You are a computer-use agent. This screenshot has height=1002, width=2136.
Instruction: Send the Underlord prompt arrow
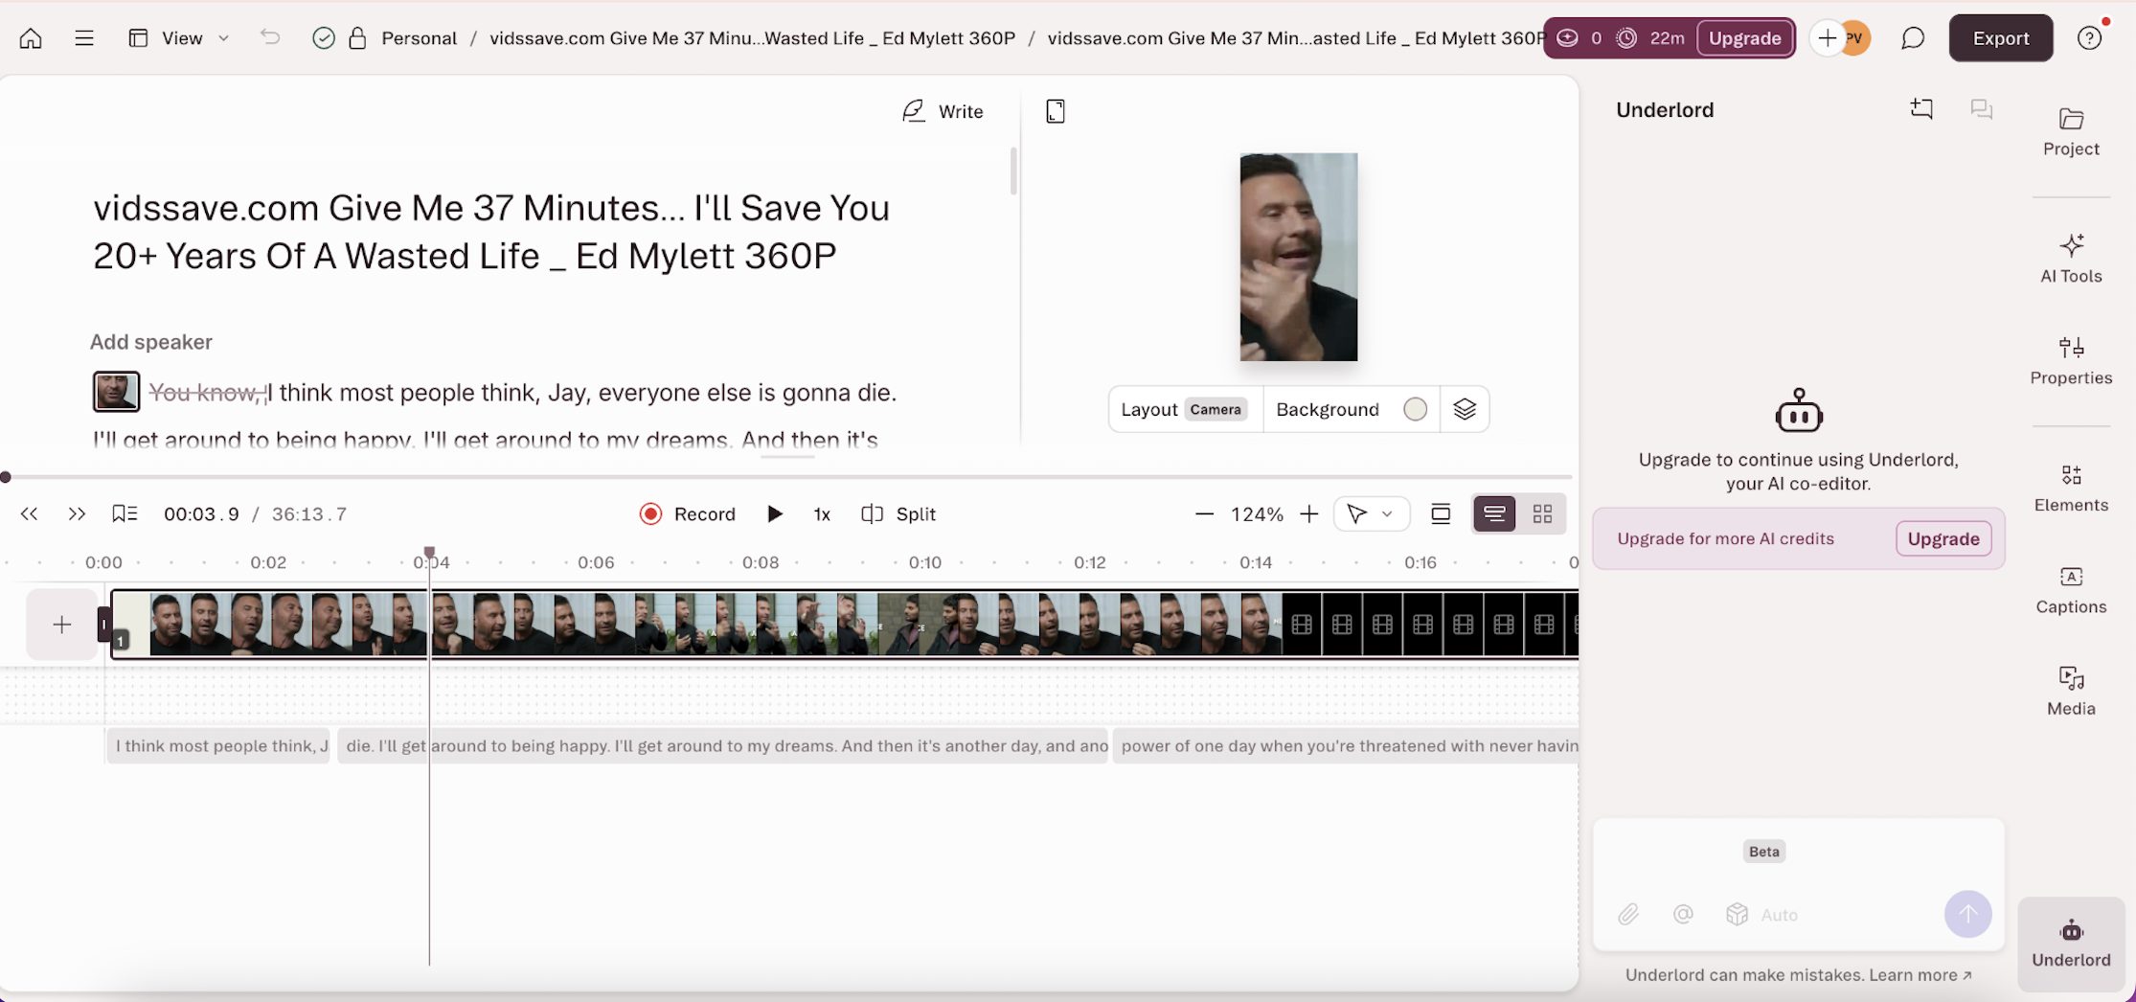pos(1967,915)
